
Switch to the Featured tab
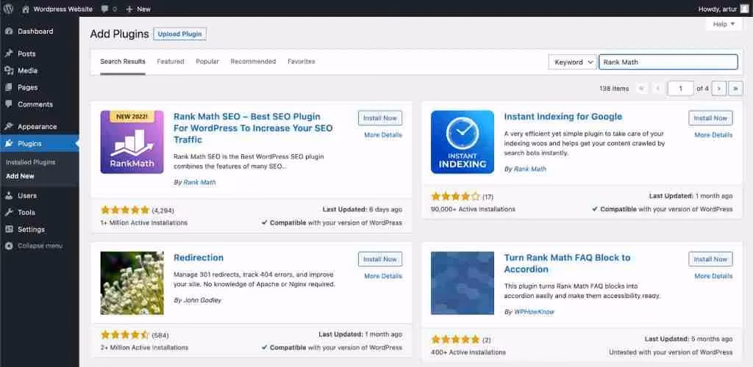click(x=171, y=62)
